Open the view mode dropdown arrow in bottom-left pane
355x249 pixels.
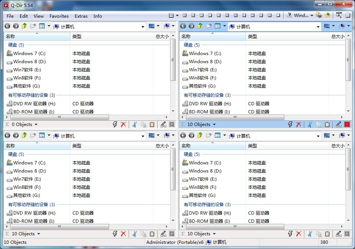pos(49,136)
